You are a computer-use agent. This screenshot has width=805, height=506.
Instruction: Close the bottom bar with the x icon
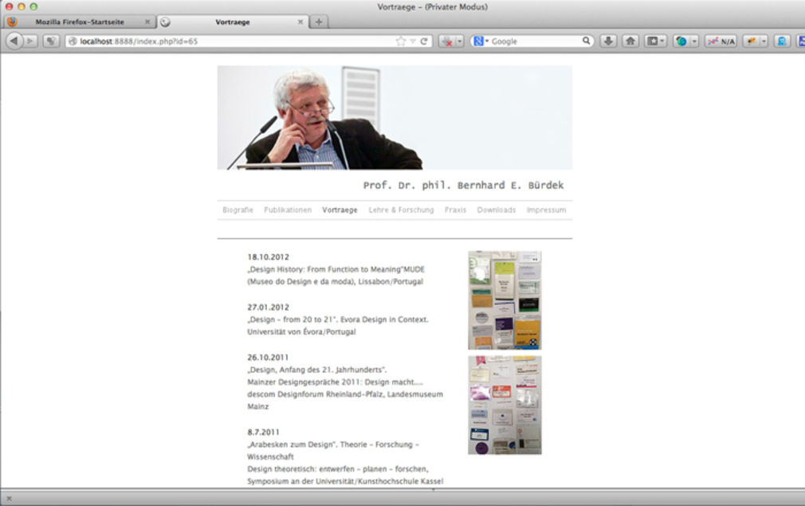click(x=9, y=498)
